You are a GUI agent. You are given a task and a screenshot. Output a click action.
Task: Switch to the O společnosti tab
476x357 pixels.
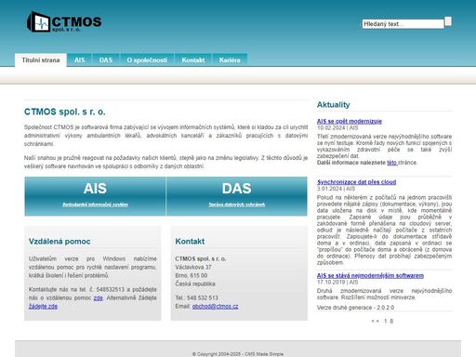click(147, 60)
